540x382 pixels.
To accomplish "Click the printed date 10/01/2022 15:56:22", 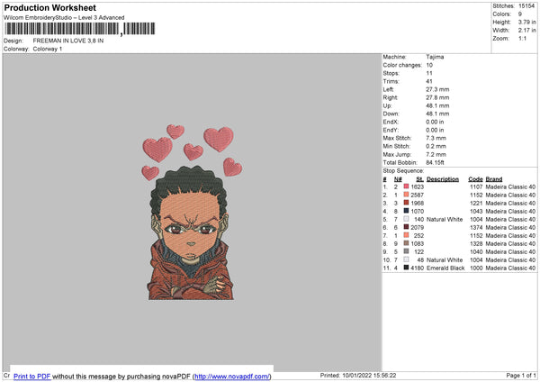I will click(369, 375).
